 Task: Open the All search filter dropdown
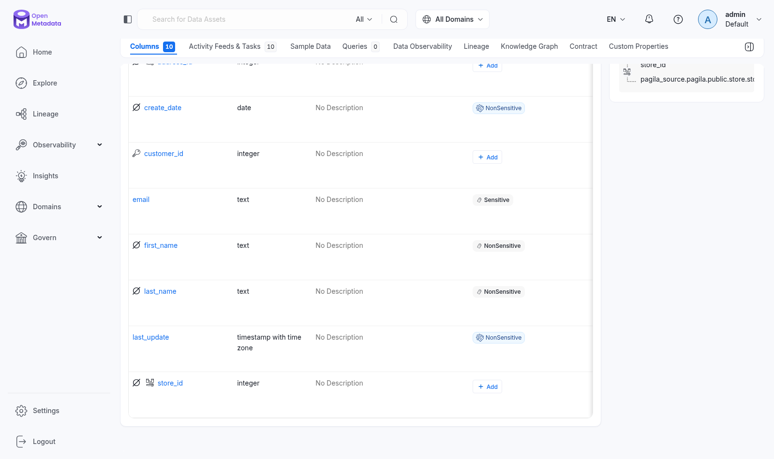coord(364,19)
